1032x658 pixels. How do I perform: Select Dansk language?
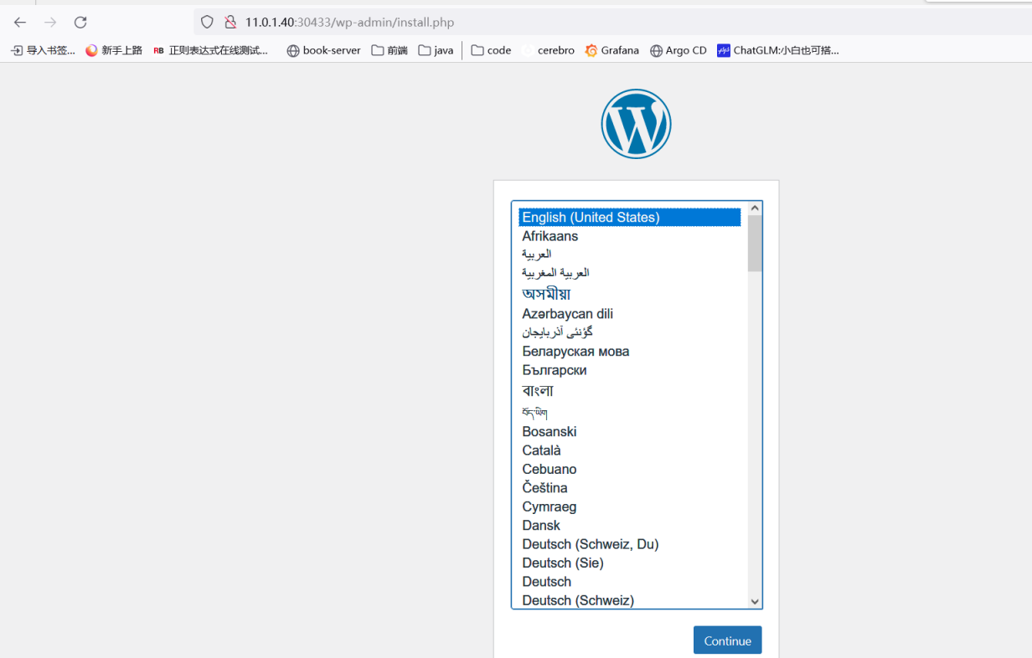(630, 526)
